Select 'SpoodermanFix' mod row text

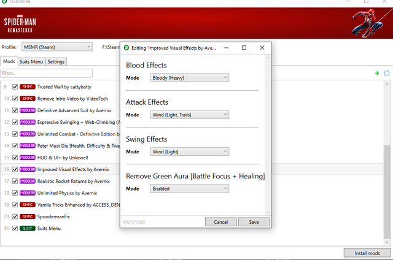pyautogui.click(x=53, y=216)
